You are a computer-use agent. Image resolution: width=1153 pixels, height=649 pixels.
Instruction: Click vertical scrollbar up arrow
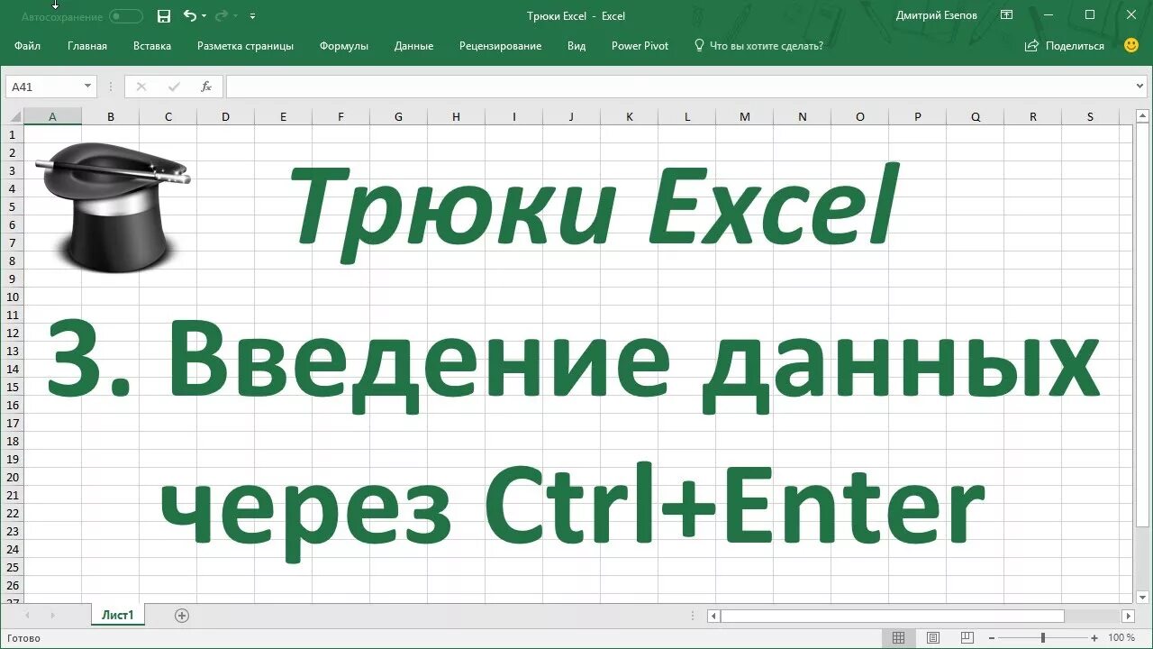click(x=1141, y=116)
